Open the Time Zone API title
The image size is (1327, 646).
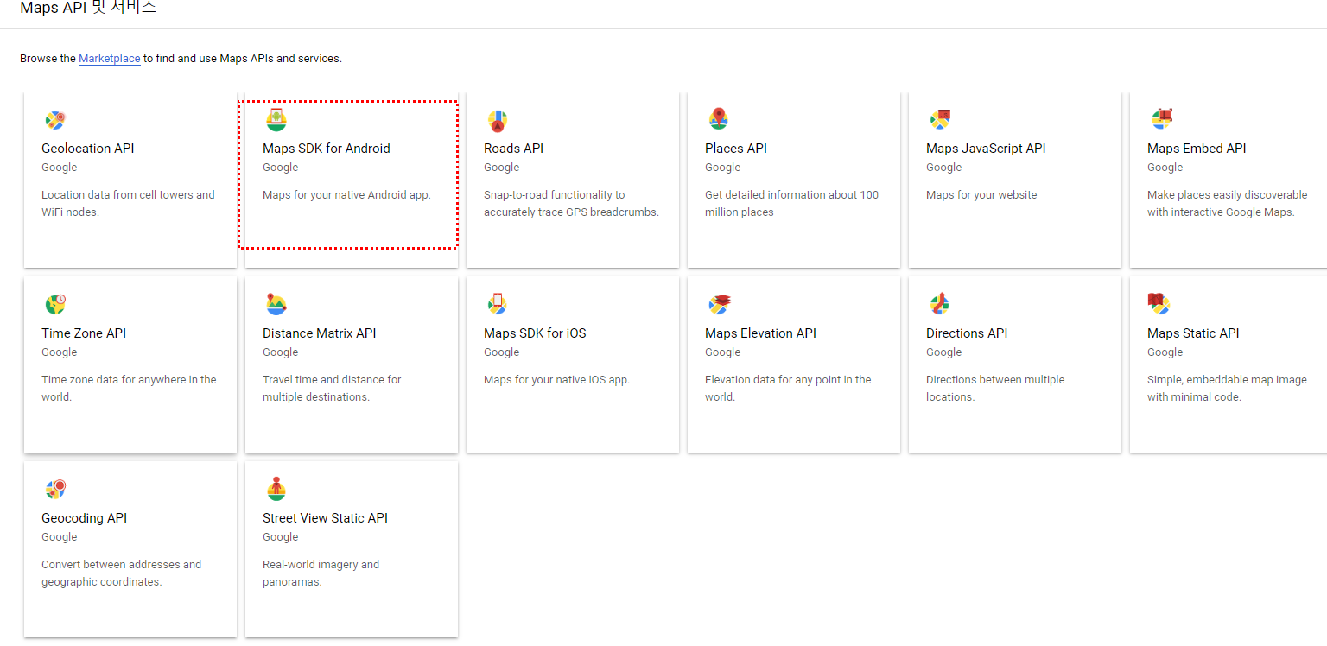tap(84, 333)
